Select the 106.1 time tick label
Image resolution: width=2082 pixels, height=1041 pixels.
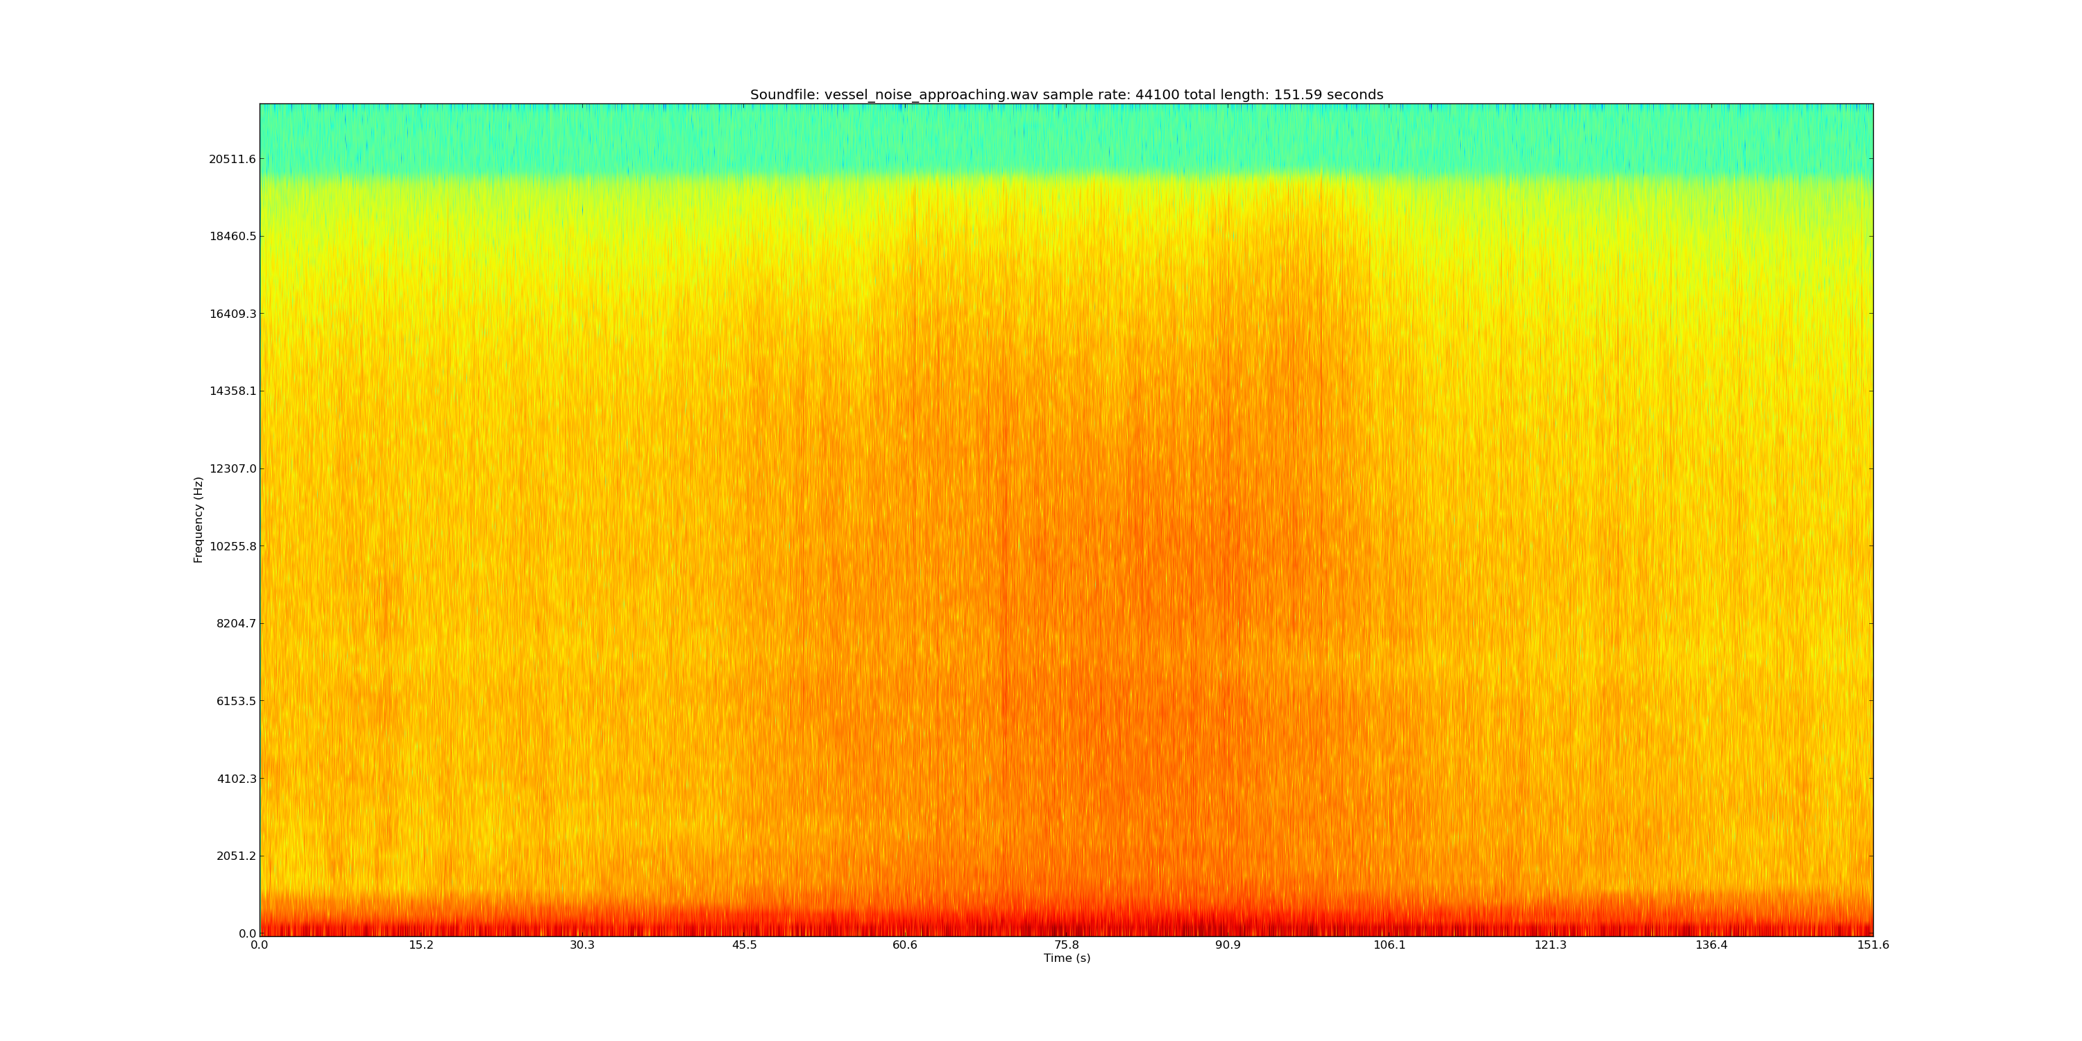[x=1389, y=946]
